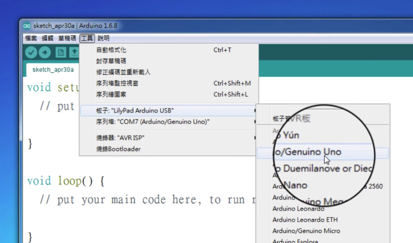
Task: Click the Arduino logo in title bar
Action: pyautogui.click(x=27, y=26)
